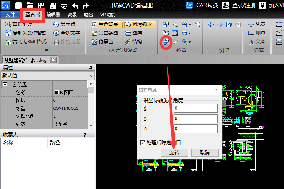The image size is (284, 189).
Task: Save the drawing with the floppy disk icon
Action: (x=41, y=5)
